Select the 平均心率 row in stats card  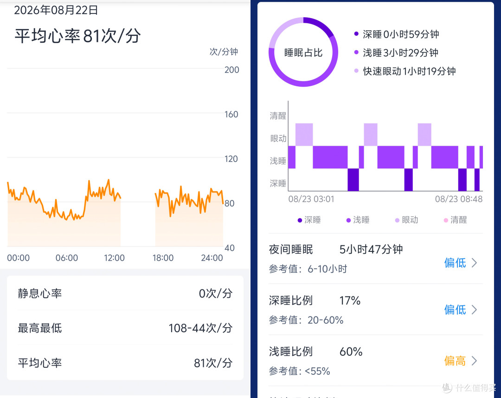[125, 363]
